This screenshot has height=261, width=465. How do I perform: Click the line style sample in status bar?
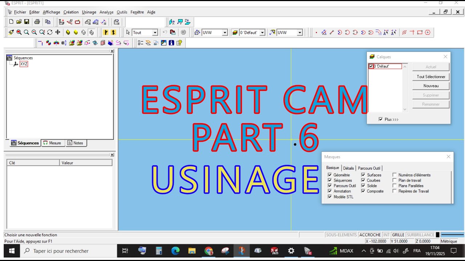coord(452,235)
